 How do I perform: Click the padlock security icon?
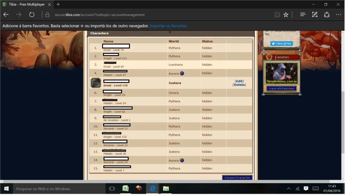47,15
